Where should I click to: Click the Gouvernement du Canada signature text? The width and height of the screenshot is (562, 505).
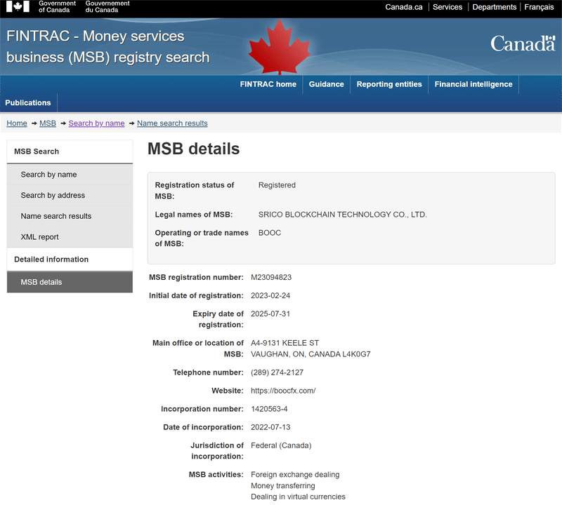[107, 6]
